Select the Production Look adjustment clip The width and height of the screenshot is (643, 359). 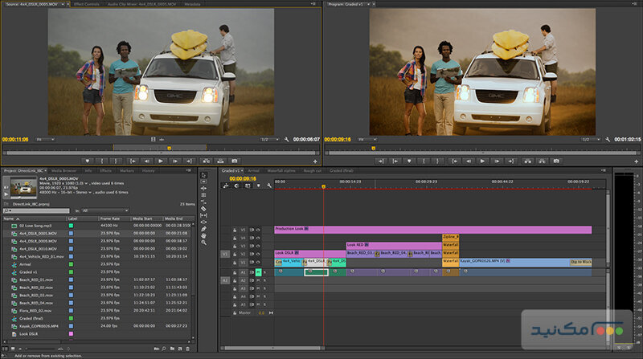click(433, 229)
